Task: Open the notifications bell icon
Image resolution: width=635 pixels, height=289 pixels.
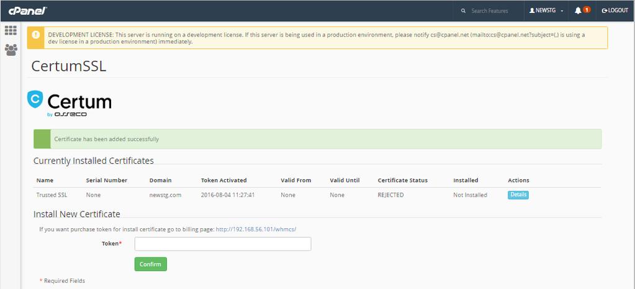Action: [x=578, y=11]
